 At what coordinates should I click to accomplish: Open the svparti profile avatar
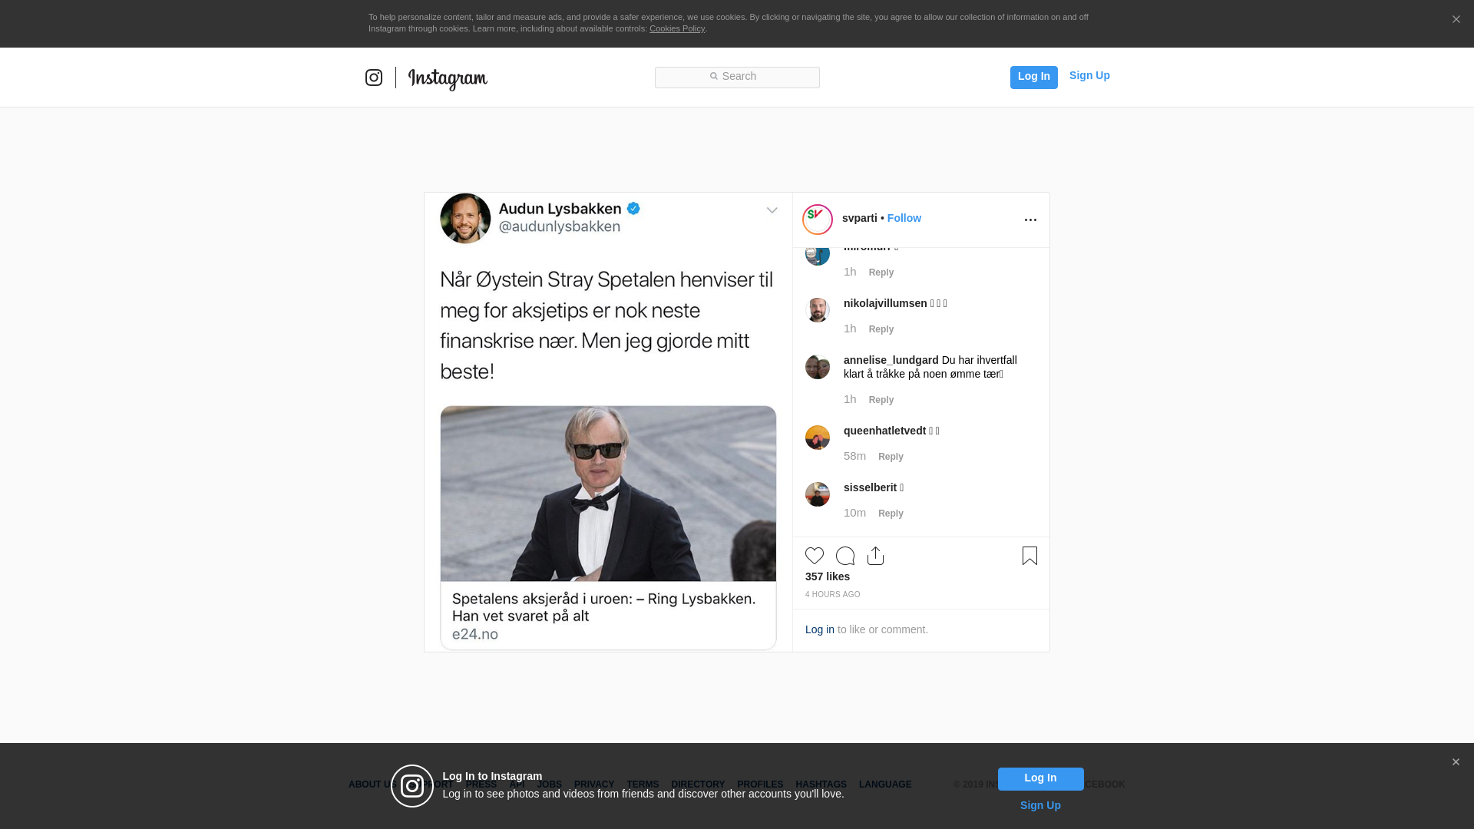818,220
